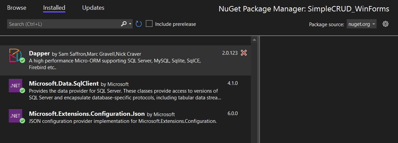The image size is (398, 143).
Task: Select the Microsoft.Extensions.Configuration.Json package name
Action: (87, 114)
